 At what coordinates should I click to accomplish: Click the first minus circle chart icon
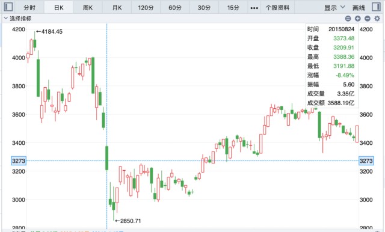348,19
